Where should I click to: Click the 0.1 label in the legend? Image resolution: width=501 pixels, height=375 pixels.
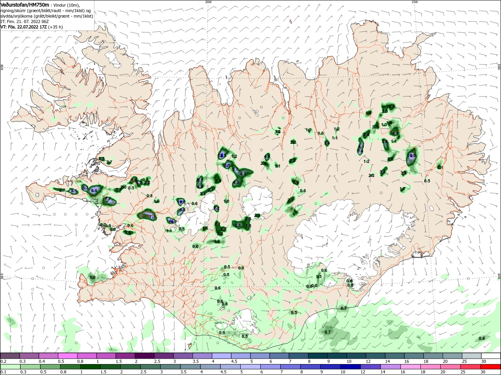point(3,372)
